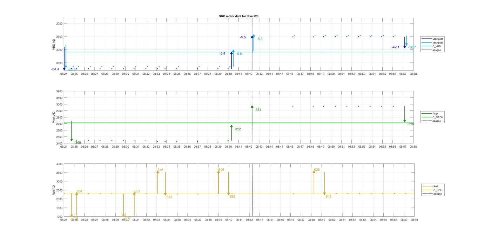Click the '-320' pitch data label

point(411,124)
